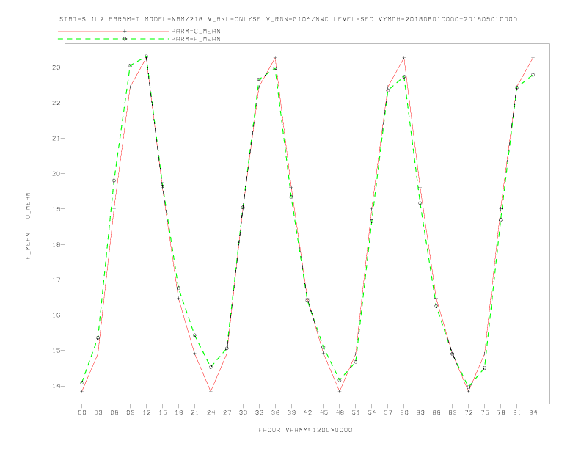Click x-axis forecast hour label 00
The height and width of the screenshot is (449, 581).
(82, 412)
